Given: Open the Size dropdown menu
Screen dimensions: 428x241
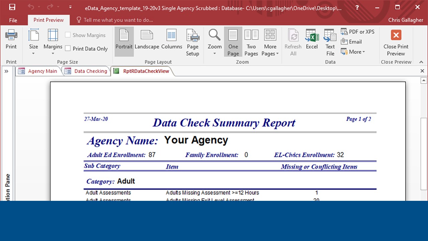Looking at the screenshot, I should point(33,42).
